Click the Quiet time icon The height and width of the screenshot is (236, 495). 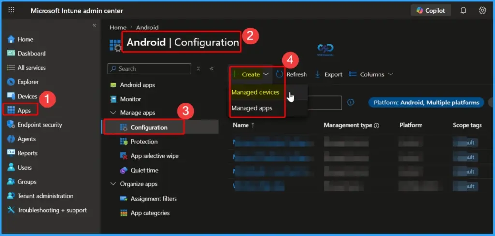(x=123, y=170)
